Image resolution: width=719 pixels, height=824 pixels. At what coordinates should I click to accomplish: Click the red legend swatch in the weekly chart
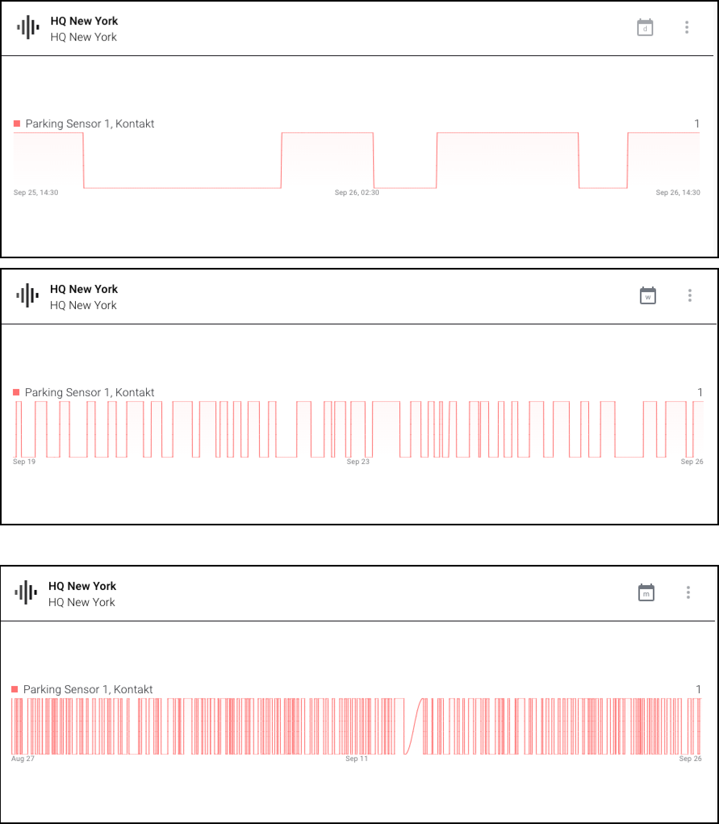coord(17,392)
